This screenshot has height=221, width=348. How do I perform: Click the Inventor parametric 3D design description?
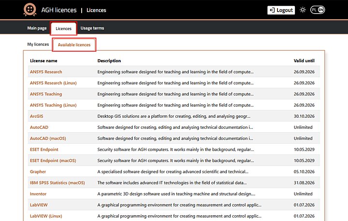pyautogui.click(x=176, y=193)
